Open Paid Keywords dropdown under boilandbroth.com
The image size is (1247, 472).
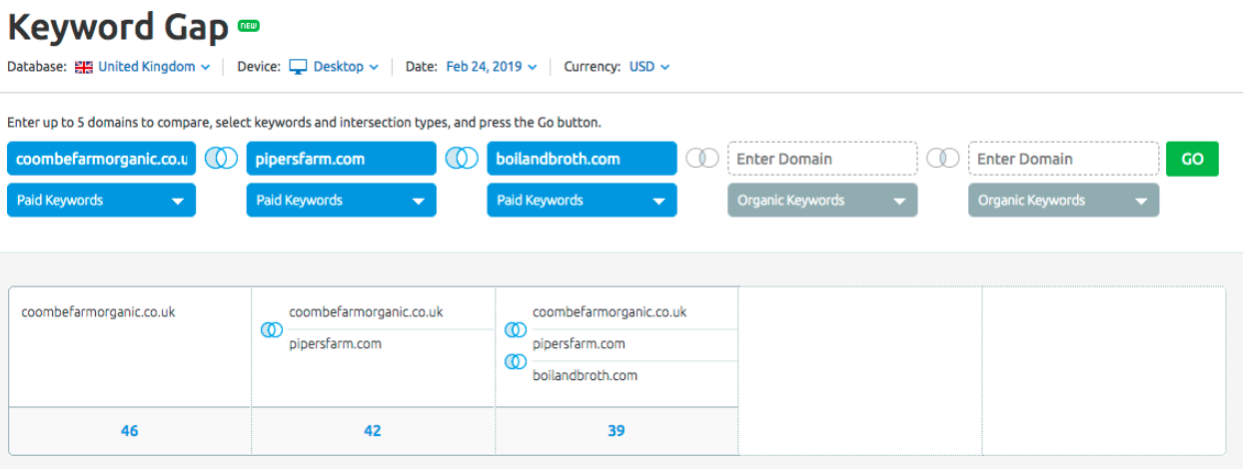pyautogui.click(x=582, y=200)
